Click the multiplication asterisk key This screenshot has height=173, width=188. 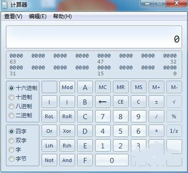pyautogui.click(x=156, y=131)
